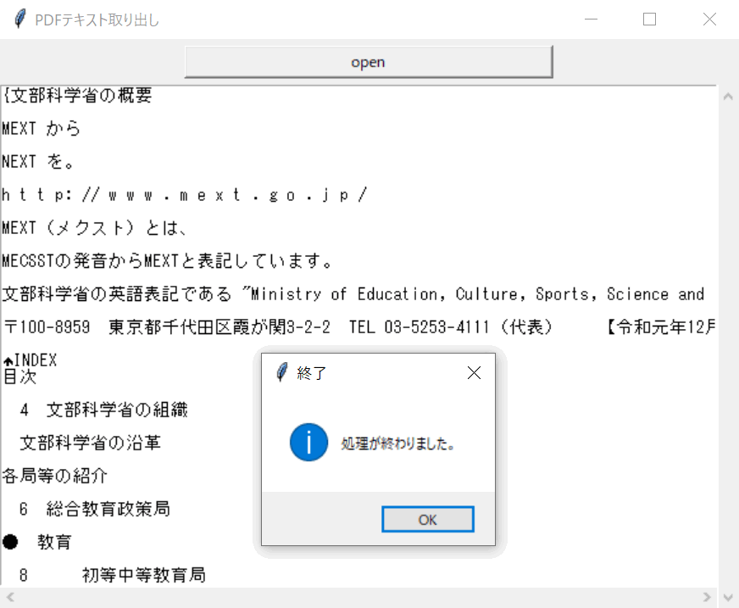Click the black bullet beside 教育
Viewport: 739px width, 608px height.
point(10,542)
